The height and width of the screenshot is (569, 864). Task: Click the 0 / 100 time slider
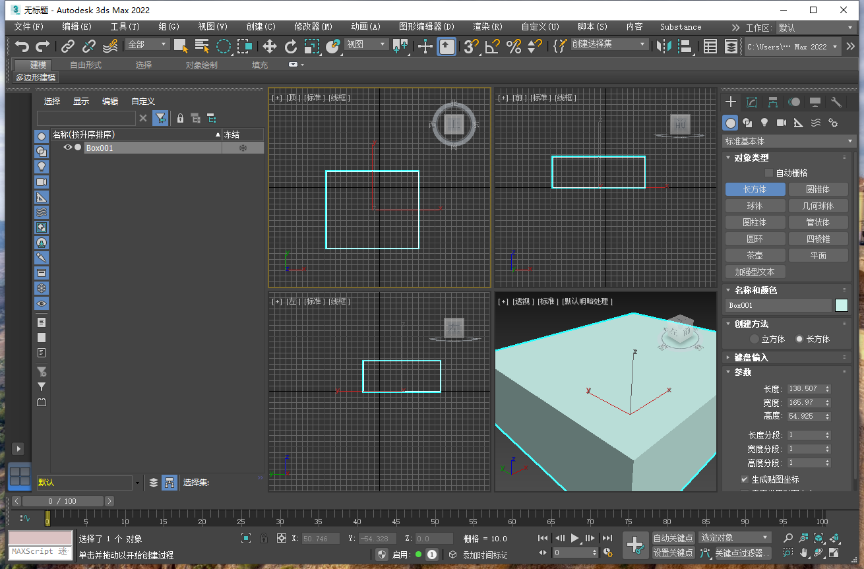[61, 501]
